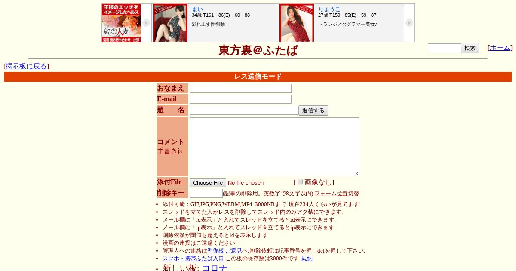The width and height of the screenshot is (516, 271).
Task: Click the フォーム位置切替 link
Action: tap(337, 194)
